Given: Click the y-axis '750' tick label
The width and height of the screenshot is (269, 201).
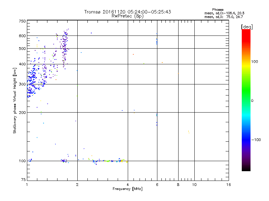Looking at the screenshot, I should click(23, 21).
